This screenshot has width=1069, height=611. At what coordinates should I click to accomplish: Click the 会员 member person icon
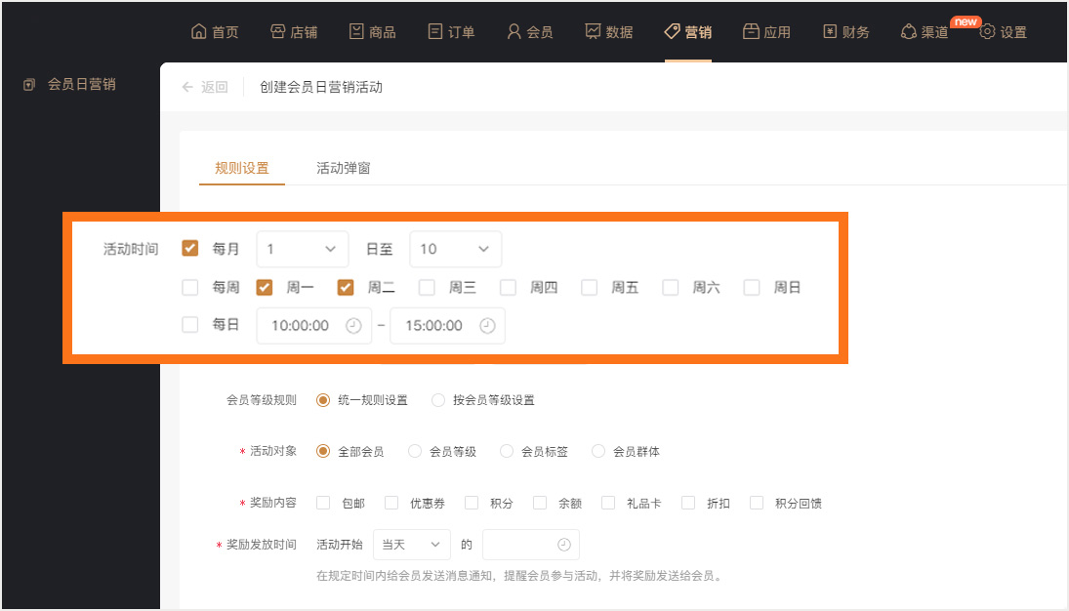514,31
